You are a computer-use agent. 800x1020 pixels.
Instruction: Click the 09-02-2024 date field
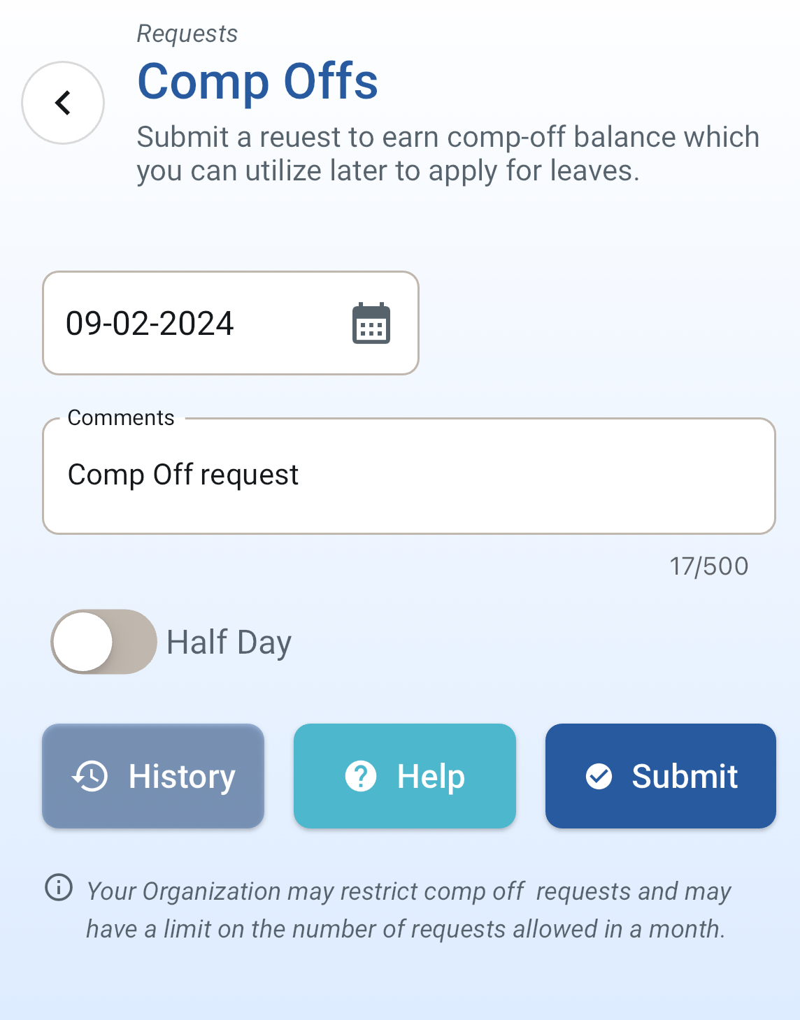click(231, 323)
